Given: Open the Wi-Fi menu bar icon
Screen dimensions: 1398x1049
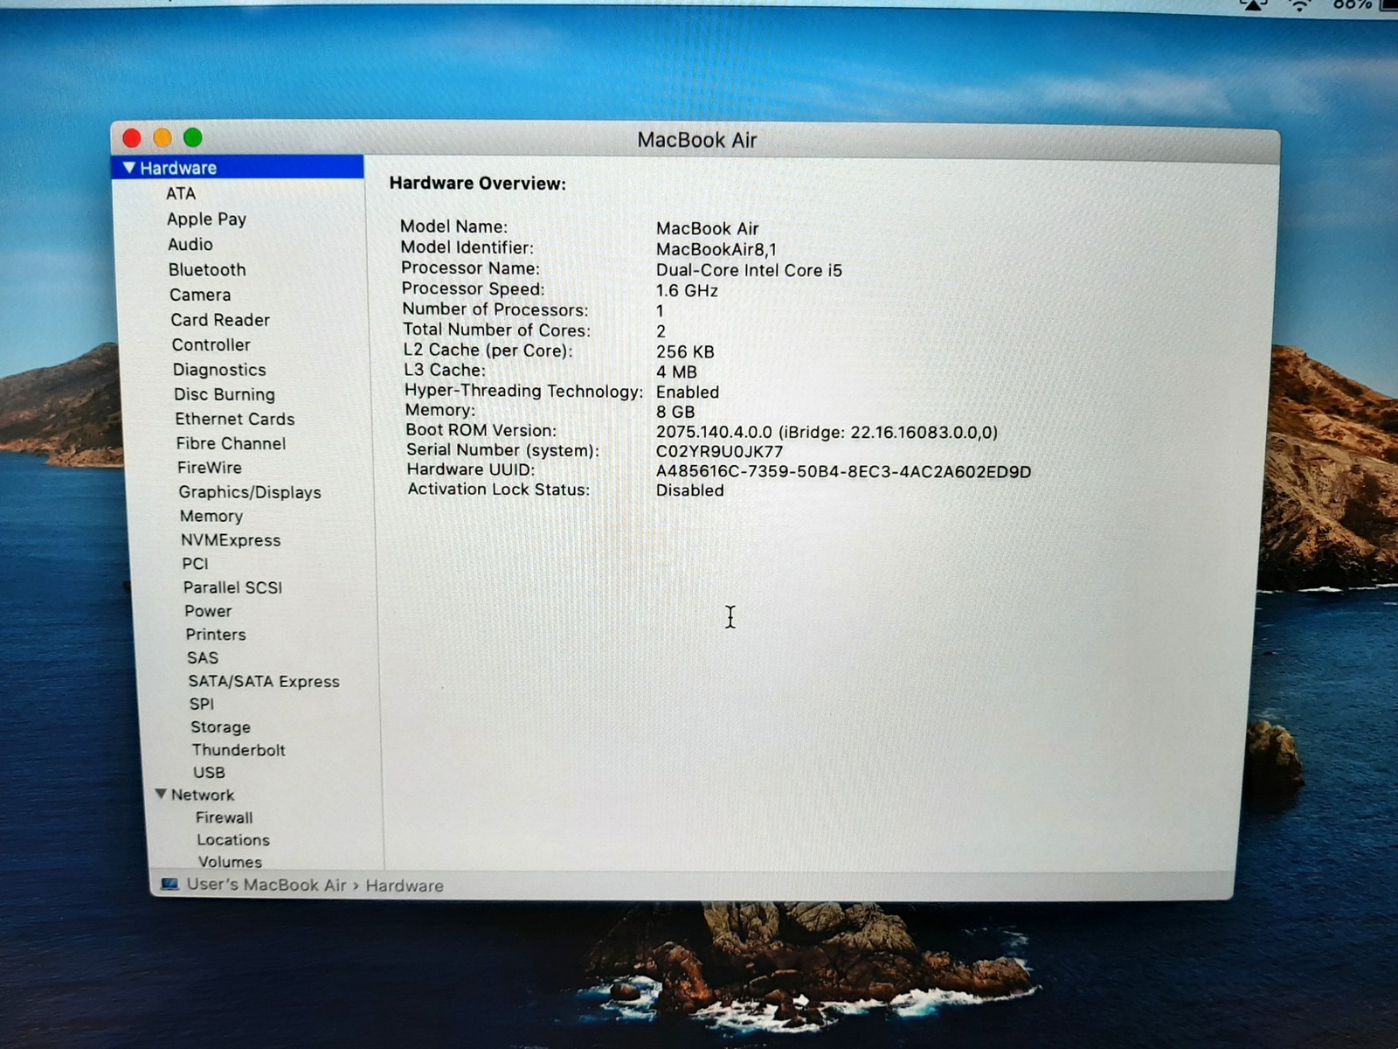Looking at the screenshot, I should pyautogui.click(x=1300, y=5).
